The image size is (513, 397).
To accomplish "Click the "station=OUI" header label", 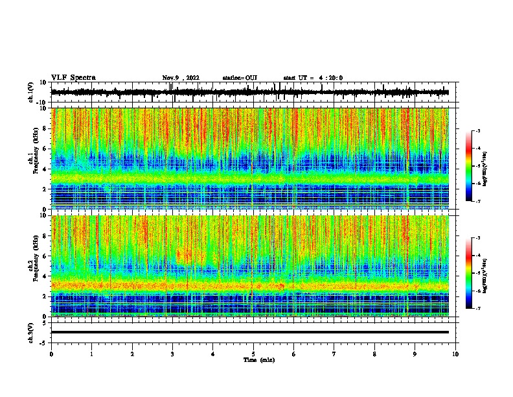I will (240, 78).
